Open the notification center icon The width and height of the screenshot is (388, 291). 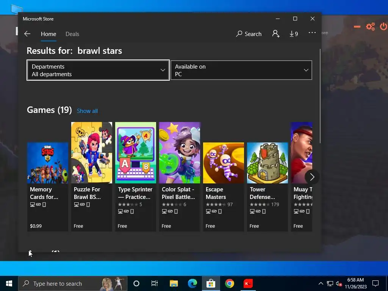tap(375, 283)
